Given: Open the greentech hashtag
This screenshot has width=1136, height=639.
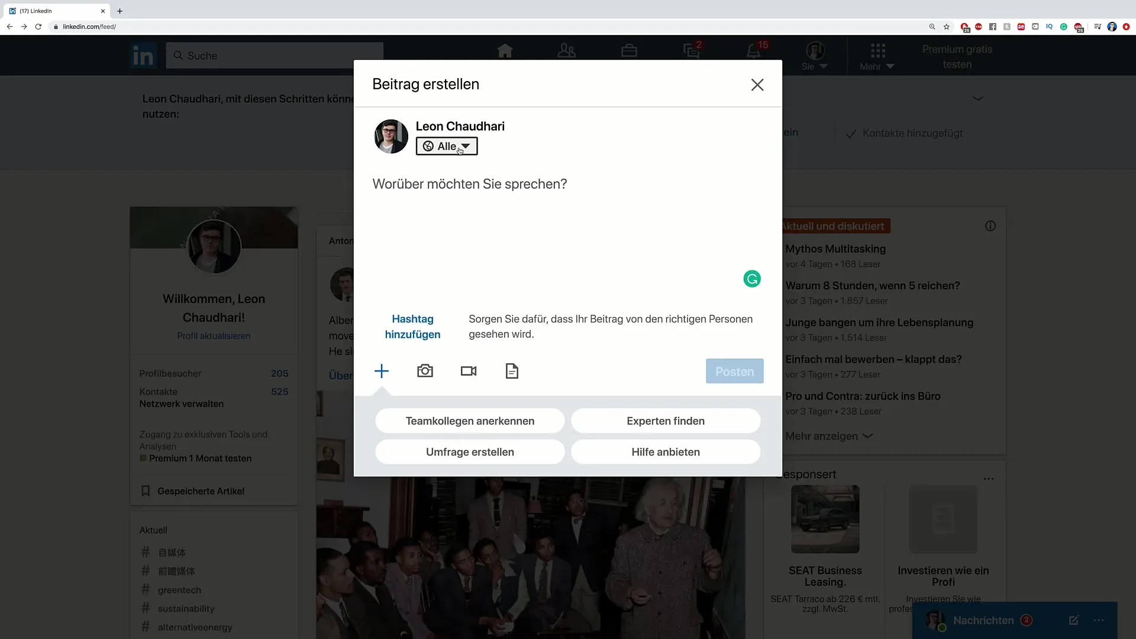Looking at the screenshot, I should point(179,590).
